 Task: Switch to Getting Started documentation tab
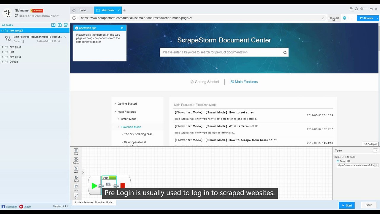click(x=205, y=82)
